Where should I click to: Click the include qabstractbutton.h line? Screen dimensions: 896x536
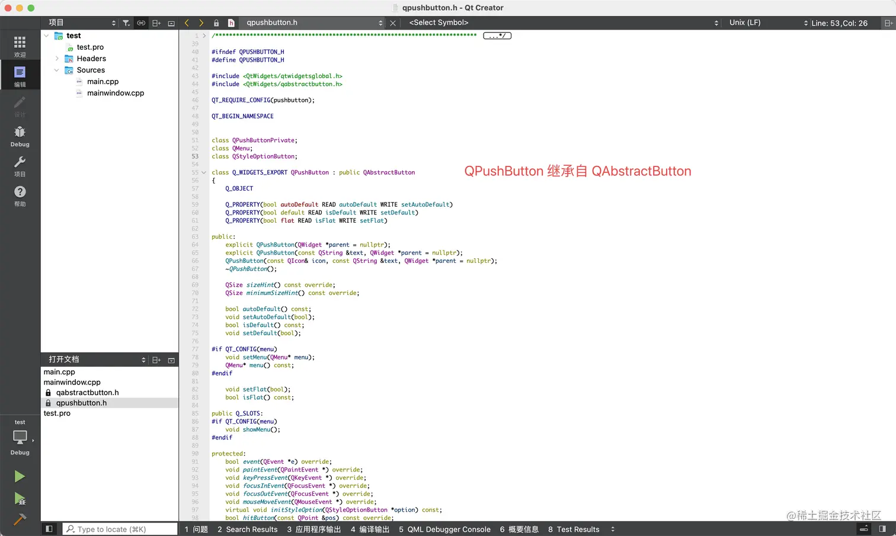click(277, 84)
